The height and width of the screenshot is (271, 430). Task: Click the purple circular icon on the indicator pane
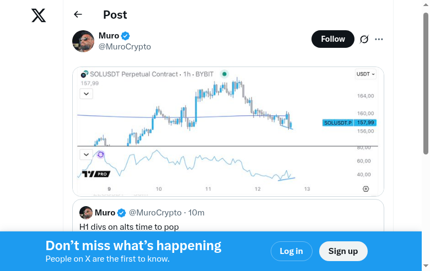[x=101, y=154]
